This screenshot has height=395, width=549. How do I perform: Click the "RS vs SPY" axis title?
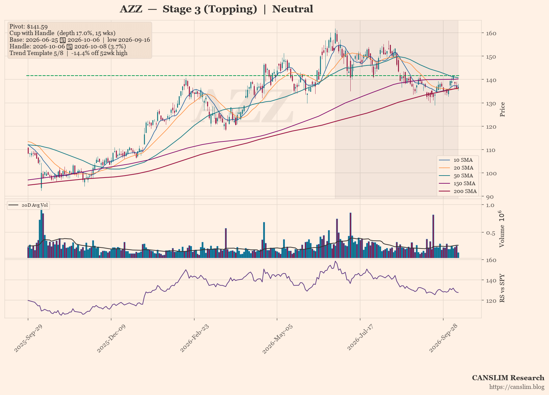pos(502,288)
